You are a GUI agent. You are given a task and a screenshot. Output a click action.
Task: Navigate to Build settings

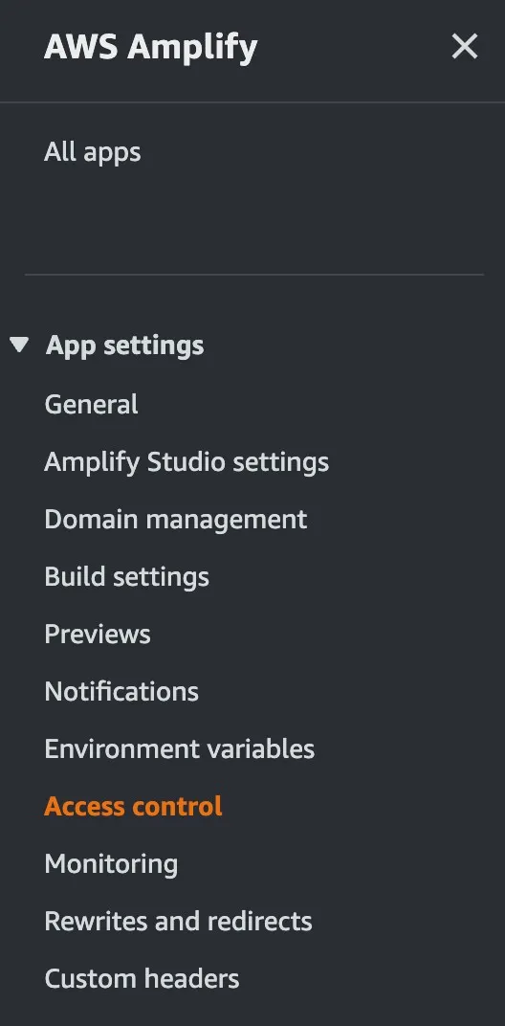tap(127, 577)
